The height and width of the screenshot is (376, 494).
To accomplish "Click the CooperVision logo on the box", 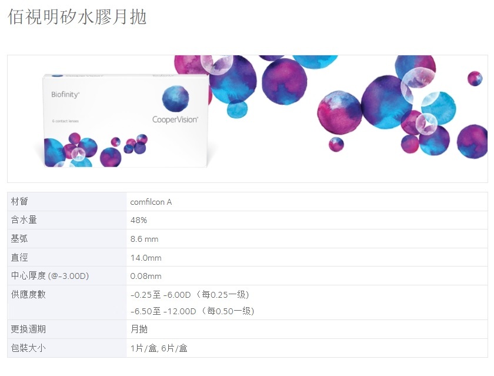I will pos(175,119).
